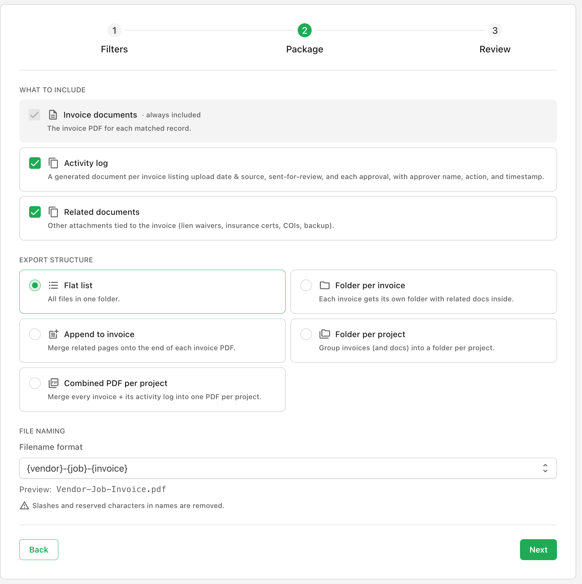Viewport: 582px width, 584px height.
Task: Click the Filename format label
Action: click(51, 447)
